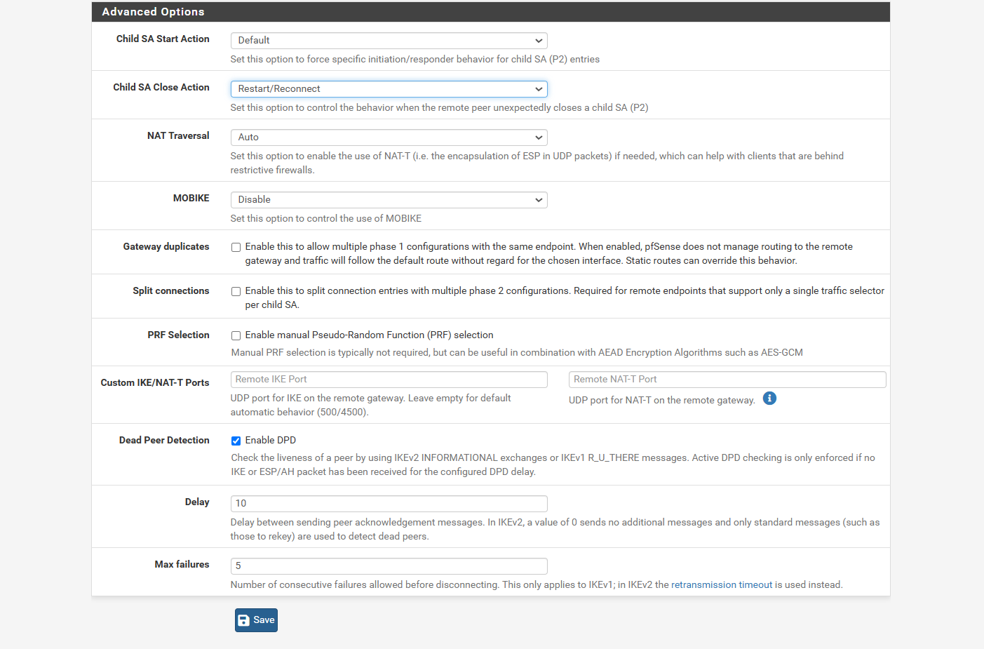
Task: Click the Custom IKE/NAT-T Ports row label
Action: [155, 383]
